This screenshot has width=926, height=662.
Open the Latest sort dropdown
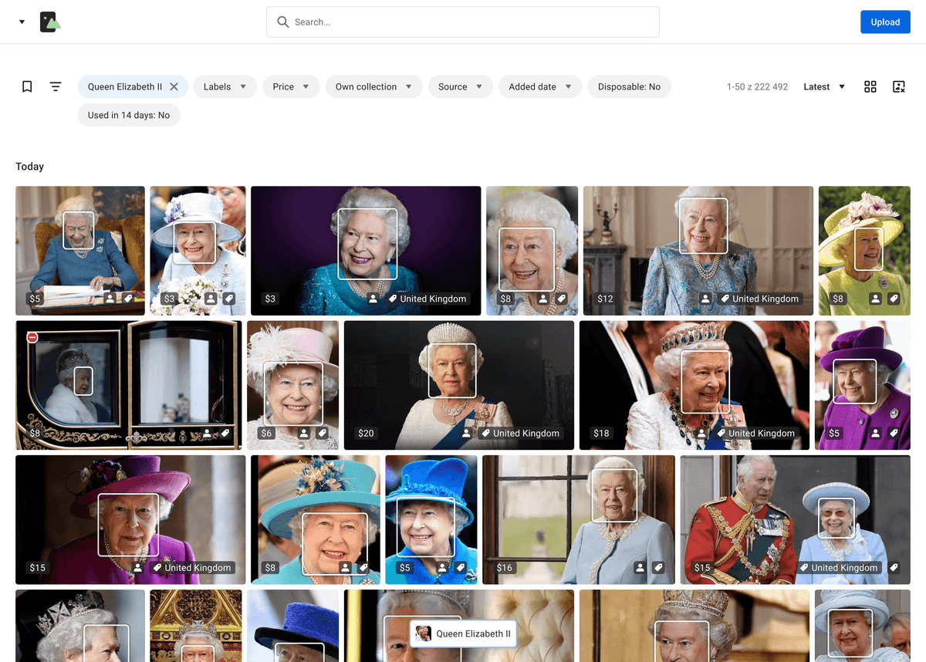pos(824,86)
